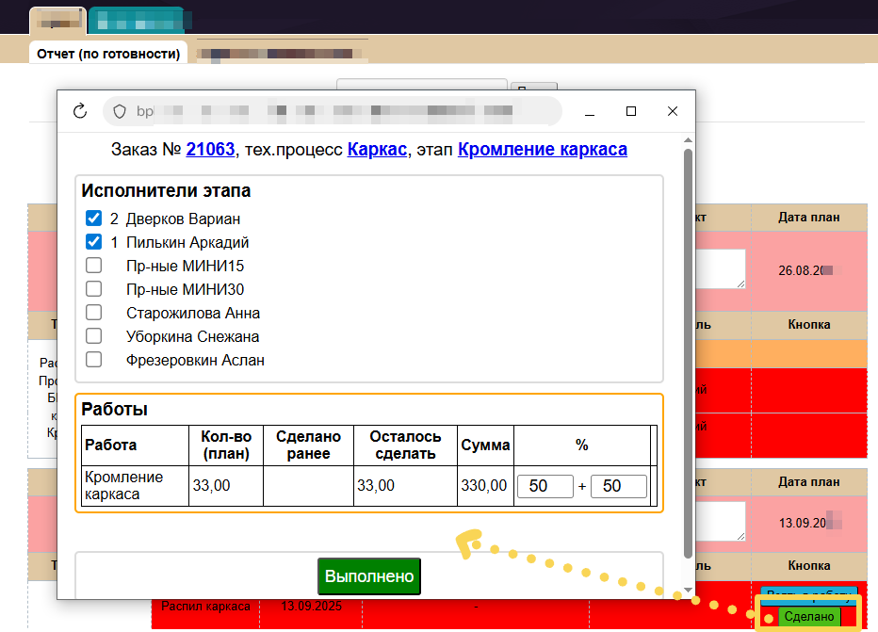Image resolution: width=878 pixels, height=632 pixels.
Task: Uncheck executor Пилькин Аркадий
Action: (x=93, y=242)
